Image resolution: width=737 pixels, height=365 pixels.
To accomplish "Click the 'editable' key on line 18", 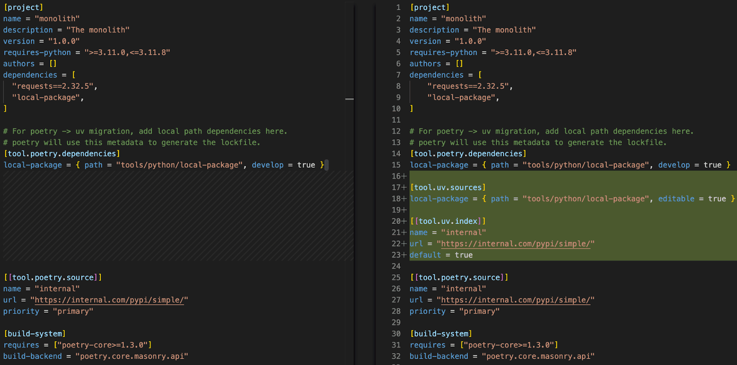I will click(x=676, y=199).
